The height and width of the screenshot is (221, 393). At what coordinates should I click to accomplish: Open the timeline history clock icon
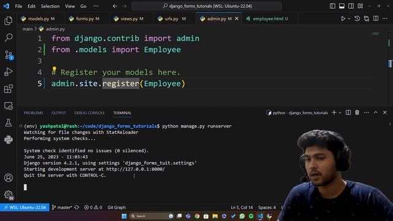pyautogui.click(x=357, y=18)
